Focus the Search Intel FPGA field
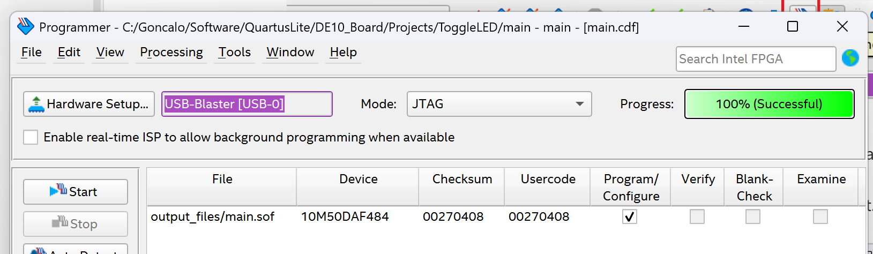Screen dimensions: 873x254 (x=756, y=59)
